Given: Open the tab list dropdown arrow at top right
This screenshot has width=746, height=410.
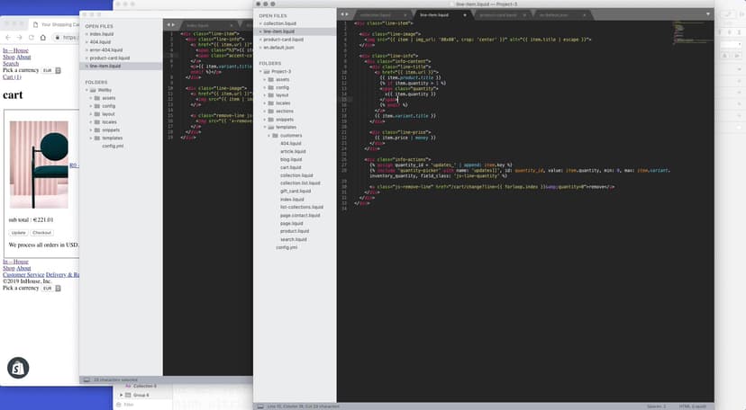Looking at the screenshot, I should pos(707,15).
